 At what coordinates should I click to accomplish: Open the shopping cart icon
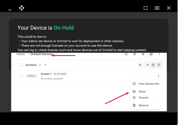(143, 54)
